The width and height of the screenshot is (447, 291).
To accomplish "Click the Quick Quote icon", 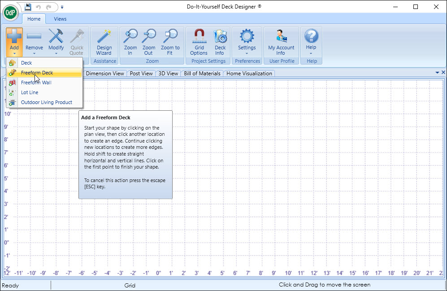I will pos(77,36).
